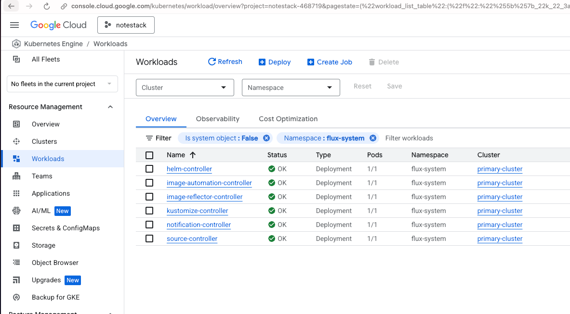This screenshot has width=570, height=314.
Task: Click the site info icon in address bar
Action: click(x=64, y=6)
